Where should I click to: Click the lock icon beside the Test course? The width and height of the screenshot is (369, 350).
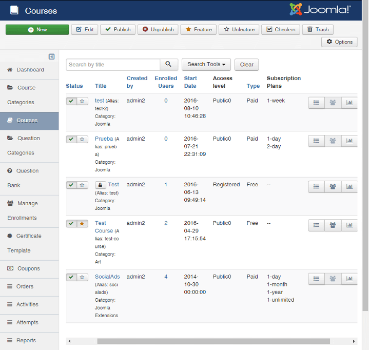point(100,185)
